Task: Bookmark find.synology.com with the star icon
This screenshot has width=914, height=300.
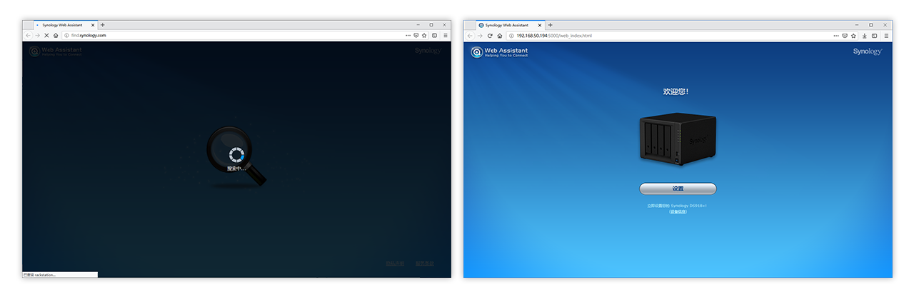Action: [424, 35]
